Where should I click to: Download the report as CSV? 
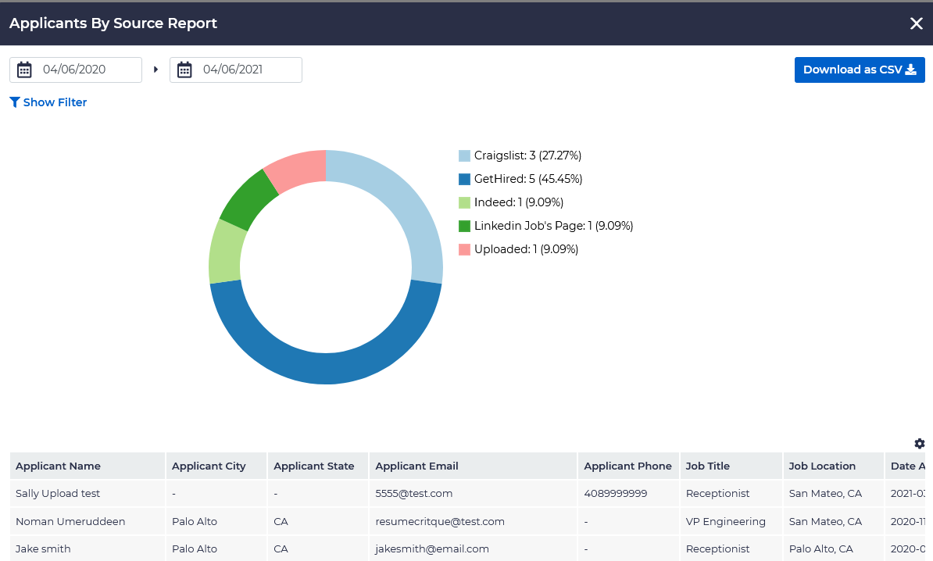click(x=859, y=70)
